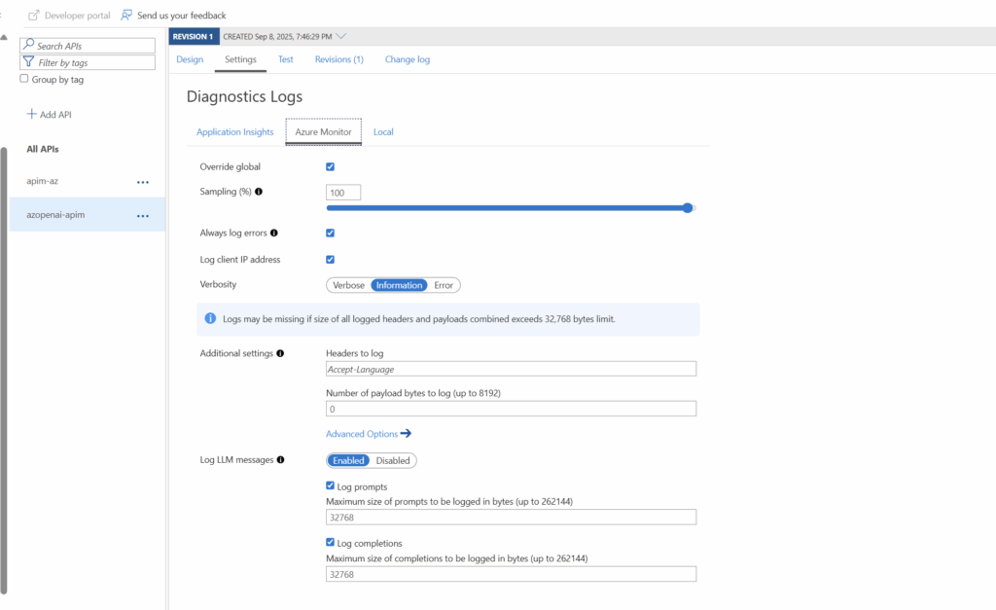Click the info icon next to Sampling (%)
The image size is (996, 610).
(x=258, y=192)
